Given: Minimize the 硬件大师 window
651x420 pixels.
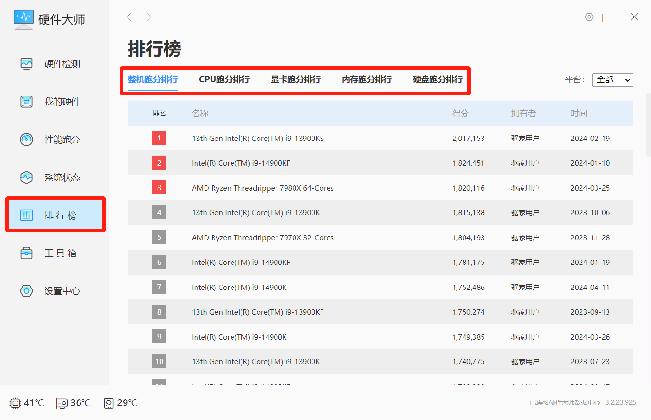Looking at the screenshot, I should (x=615, y=17).
